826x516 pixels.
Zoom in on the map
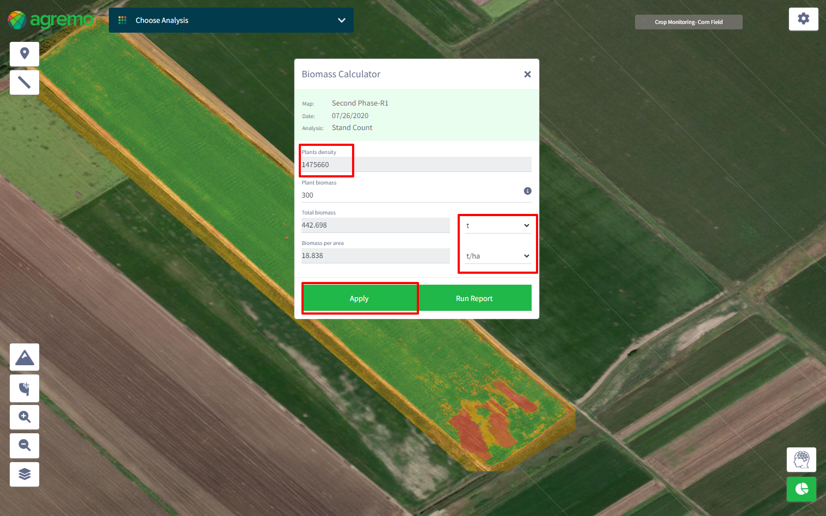point(24,417)
